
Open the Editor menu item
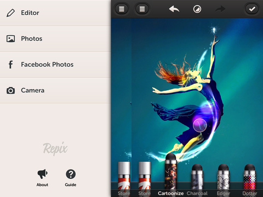[x=55, y=13]
